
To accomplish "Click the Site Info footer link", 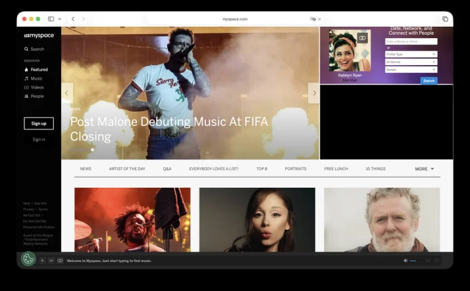I will pyautogui.click(x=40, y=204).
